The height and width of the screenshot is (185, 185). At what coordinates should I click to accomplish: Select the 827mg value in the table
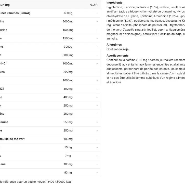click(x=68, y=72)
